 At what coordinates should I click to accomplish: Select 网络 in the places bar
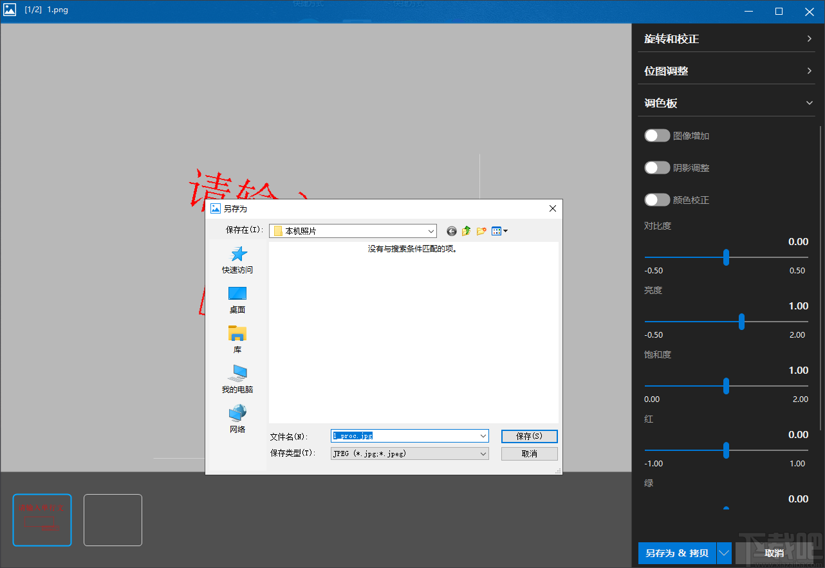coord(237,419)
